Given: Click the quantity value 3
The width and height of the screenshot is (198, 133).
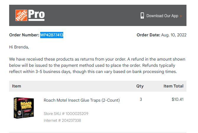Looking at the screenshot, I should [x=141, y=99].
